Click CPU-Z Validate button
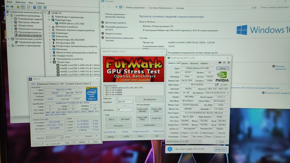This screenshot has height=163, width=290. pos(82,142)
